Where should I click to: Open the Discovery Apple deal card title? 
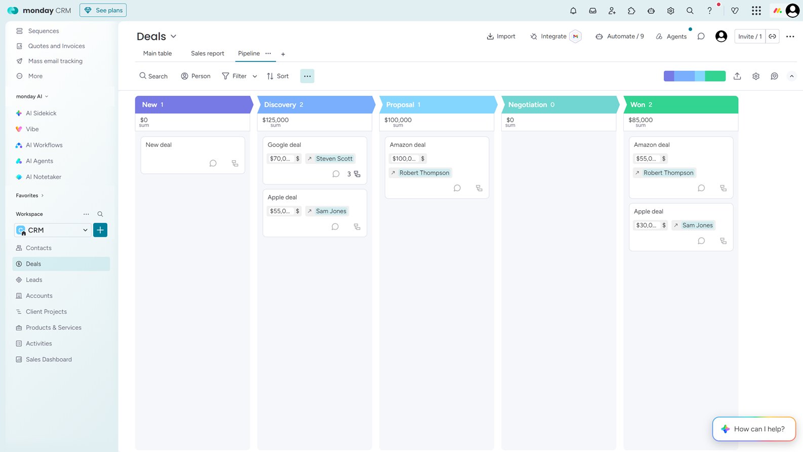pyautogui.click(x=282, y=197)
